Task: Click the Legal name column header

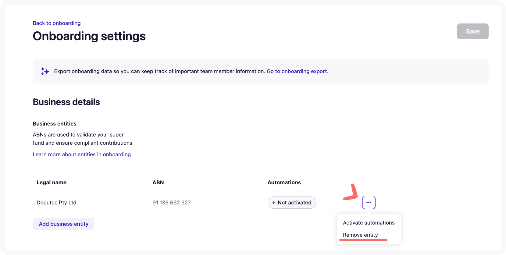Action: pyautogui.click(x=52, y=182)
